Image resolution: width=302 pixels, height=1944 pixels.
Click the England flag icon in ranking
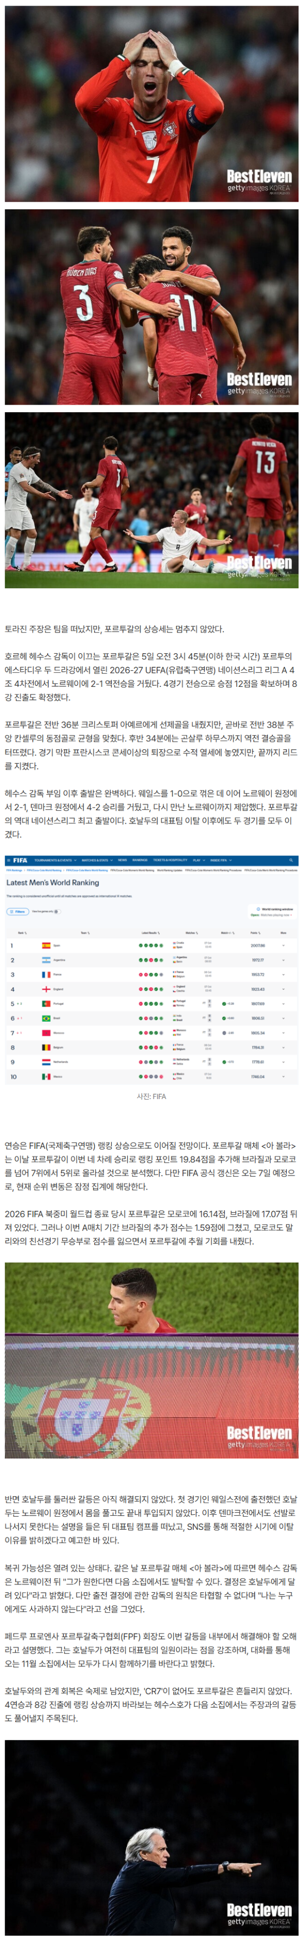(x=46, y=988)
